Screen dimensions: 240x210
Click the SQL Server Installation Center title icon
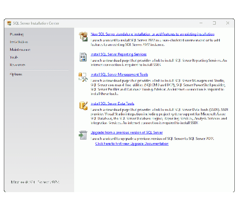click(9, 23)
